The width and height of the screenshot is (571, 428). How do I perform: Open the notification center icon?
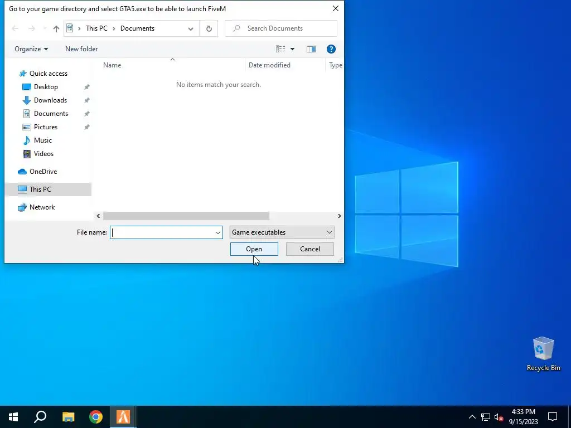tap(553, 417)
